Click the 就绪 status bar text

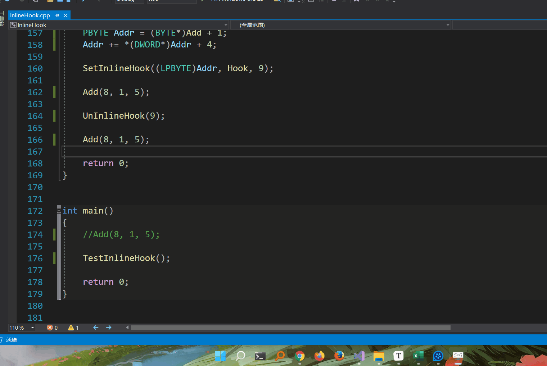coord(12,340)
